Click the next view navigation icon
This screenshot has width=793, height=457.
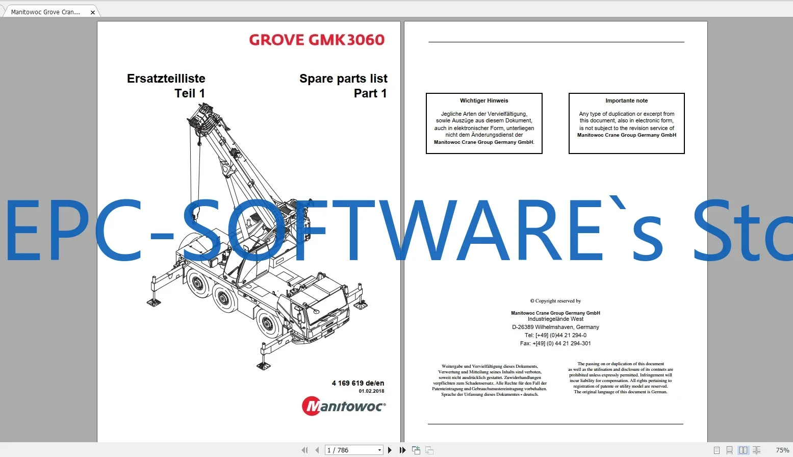point(429,450)
